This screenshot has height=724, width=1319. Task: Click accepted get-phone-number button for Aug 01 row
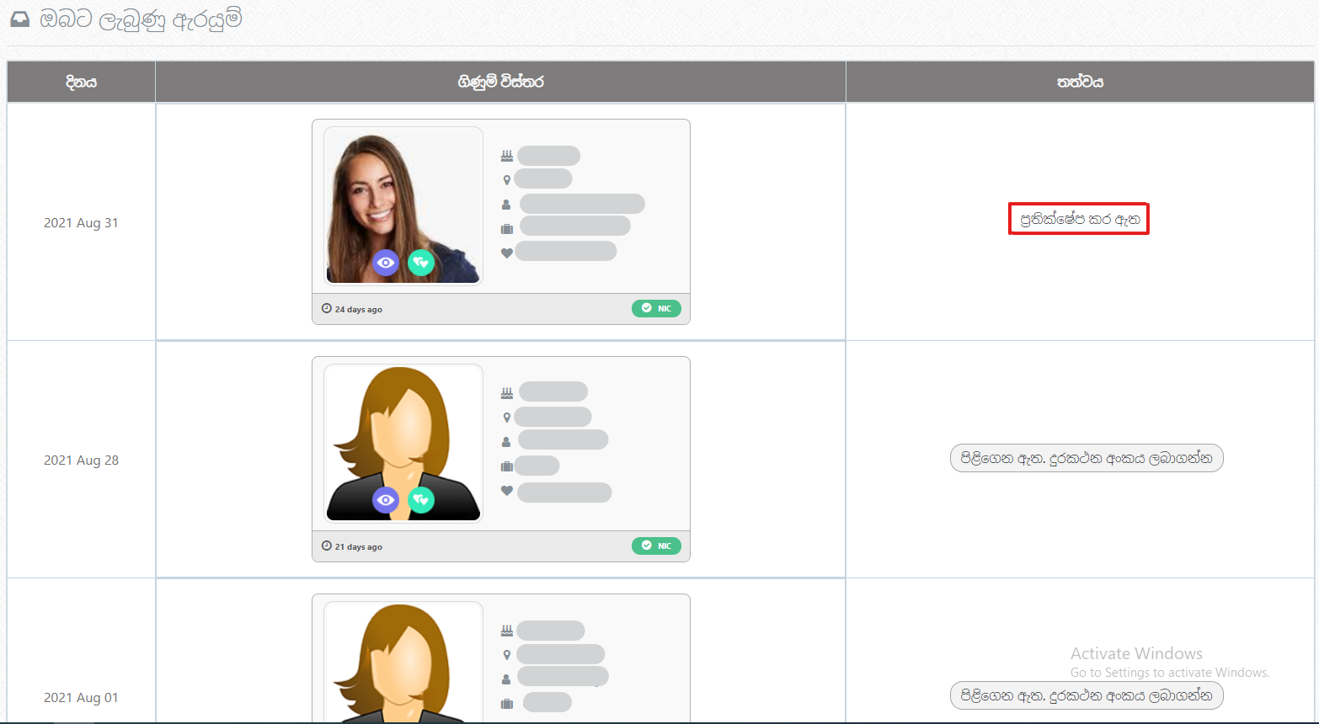(1087, 696)
